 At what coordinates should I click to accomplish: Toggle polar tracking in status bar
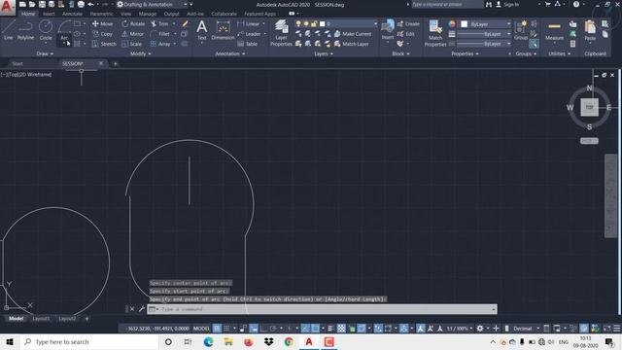point(273,329)
